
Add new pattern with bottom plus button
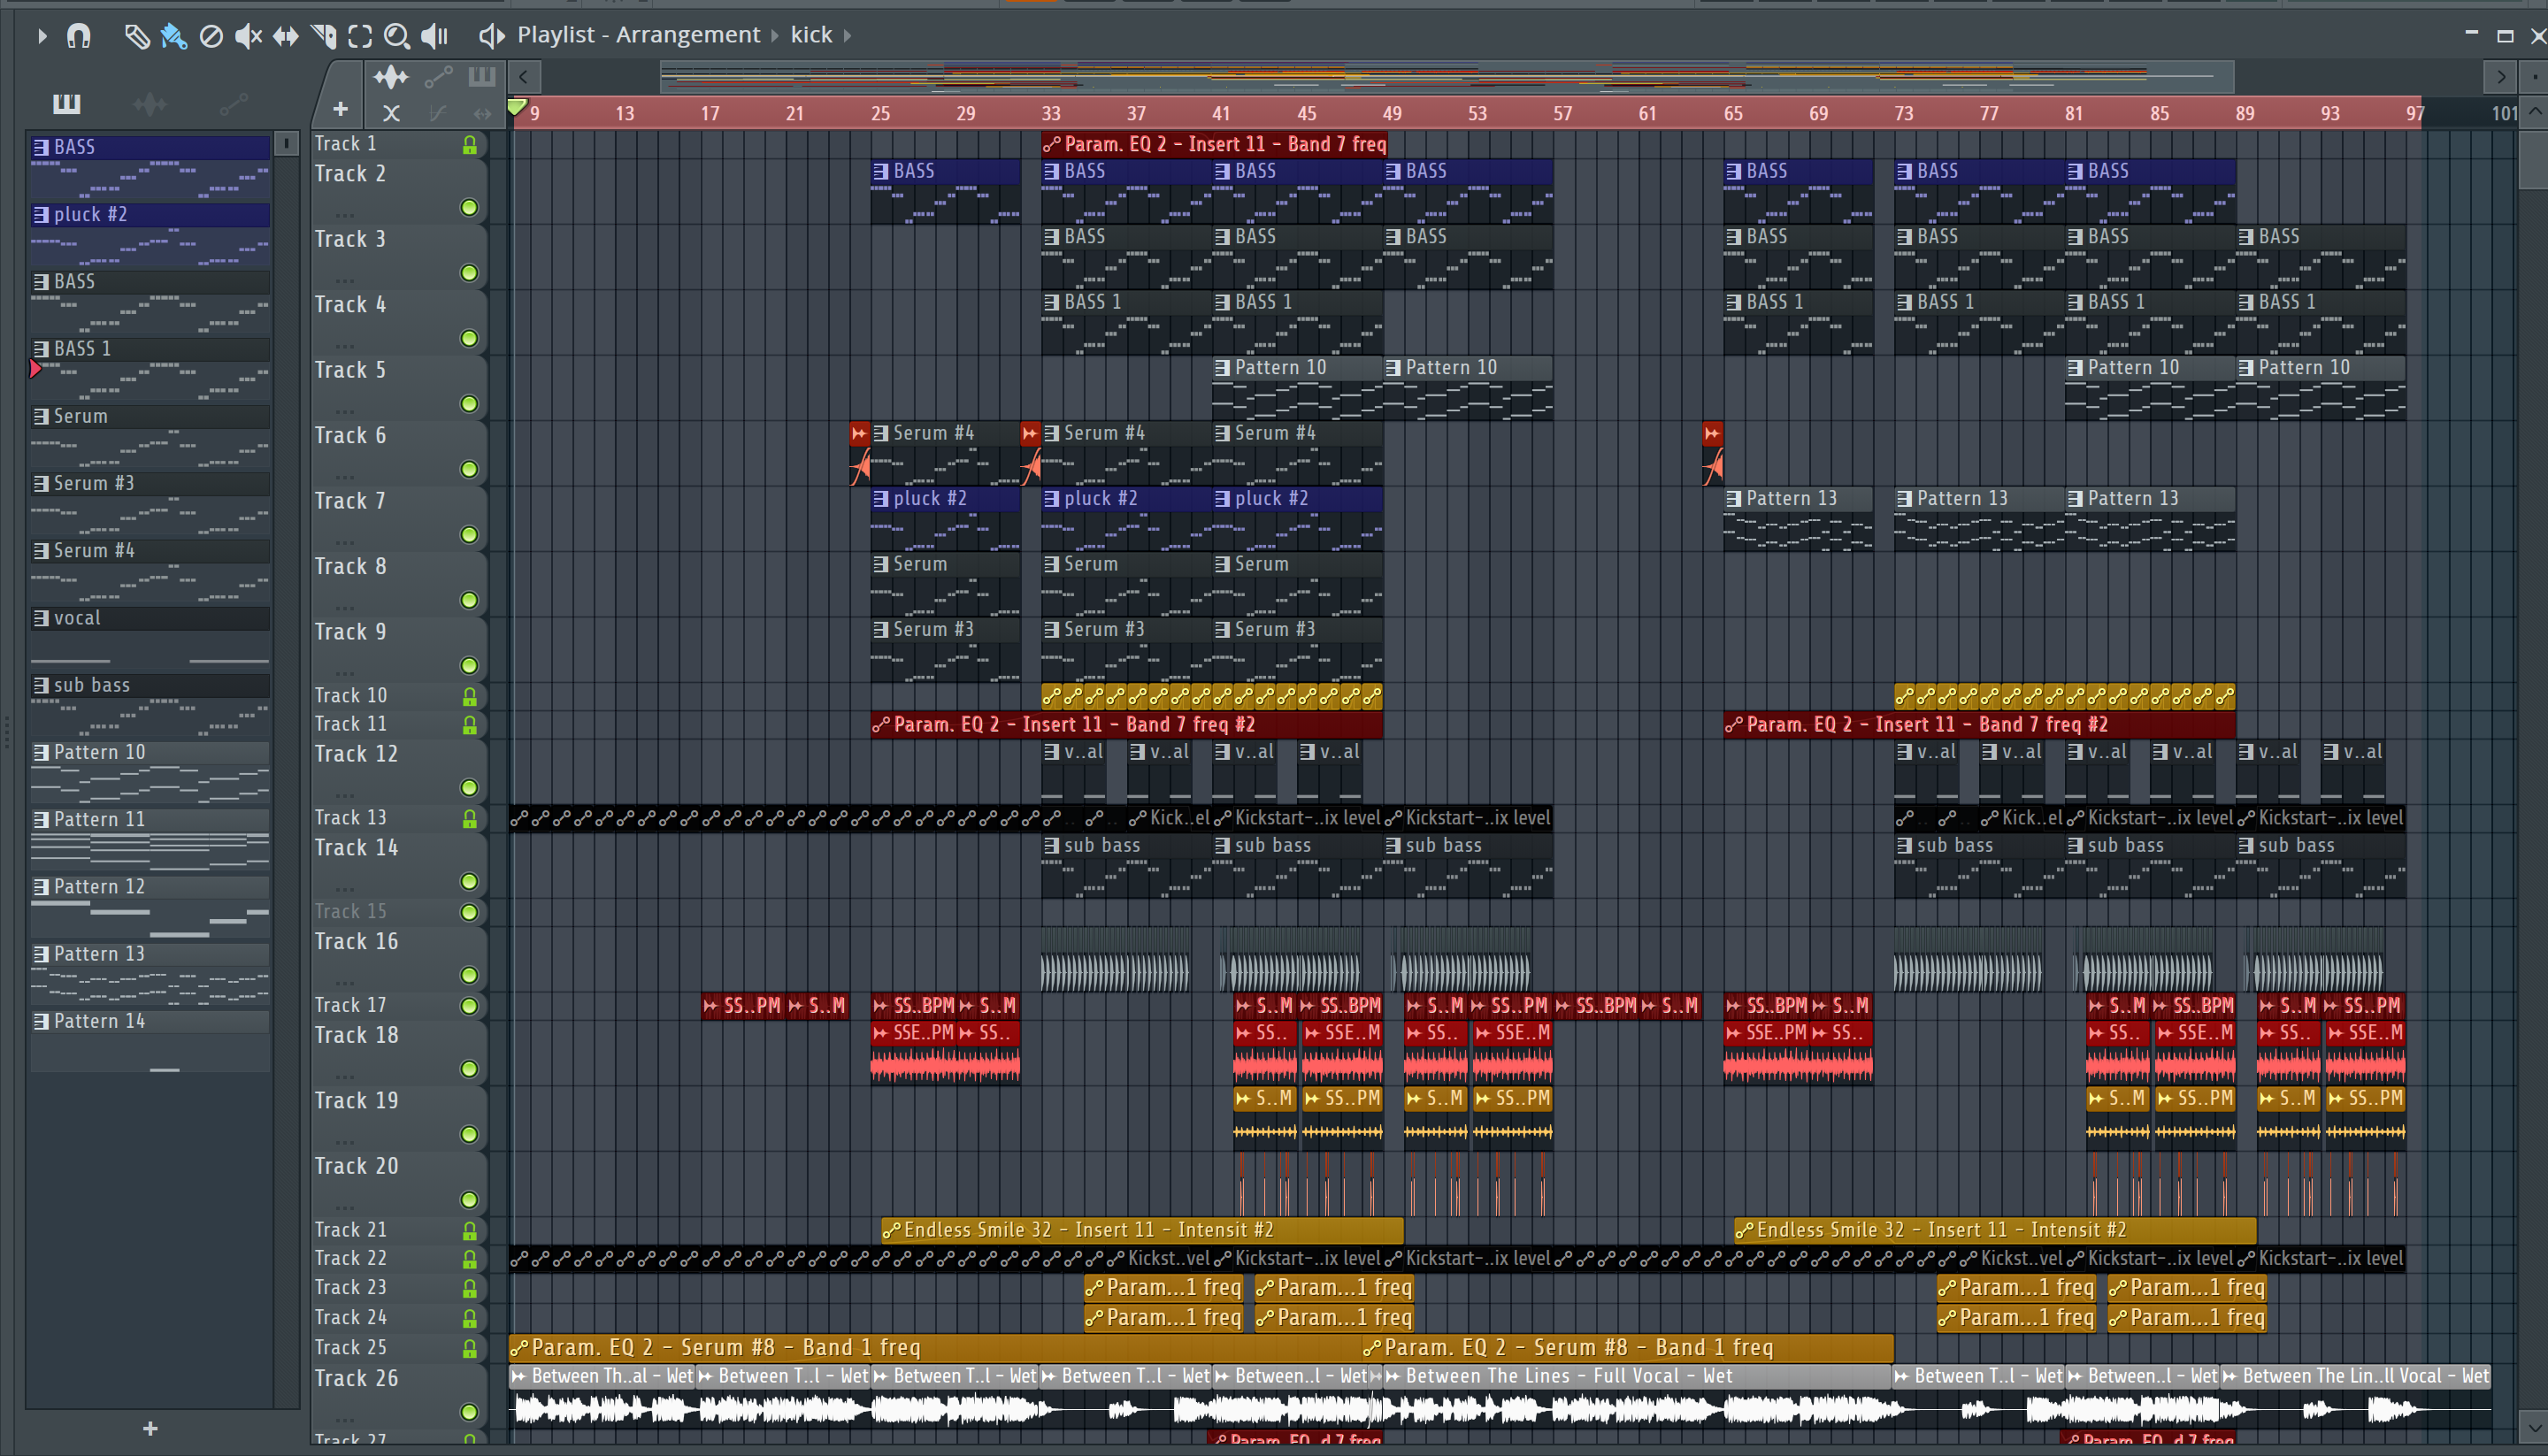[150, 1429]
